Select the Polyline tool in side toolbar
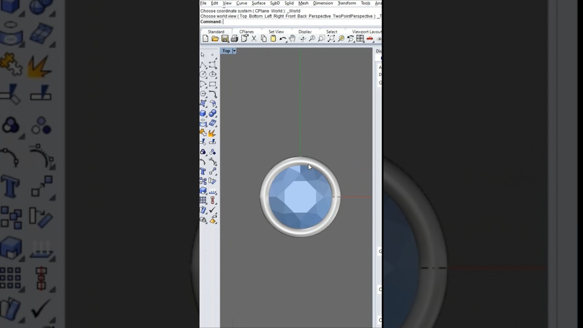 [x=203, y=65]
